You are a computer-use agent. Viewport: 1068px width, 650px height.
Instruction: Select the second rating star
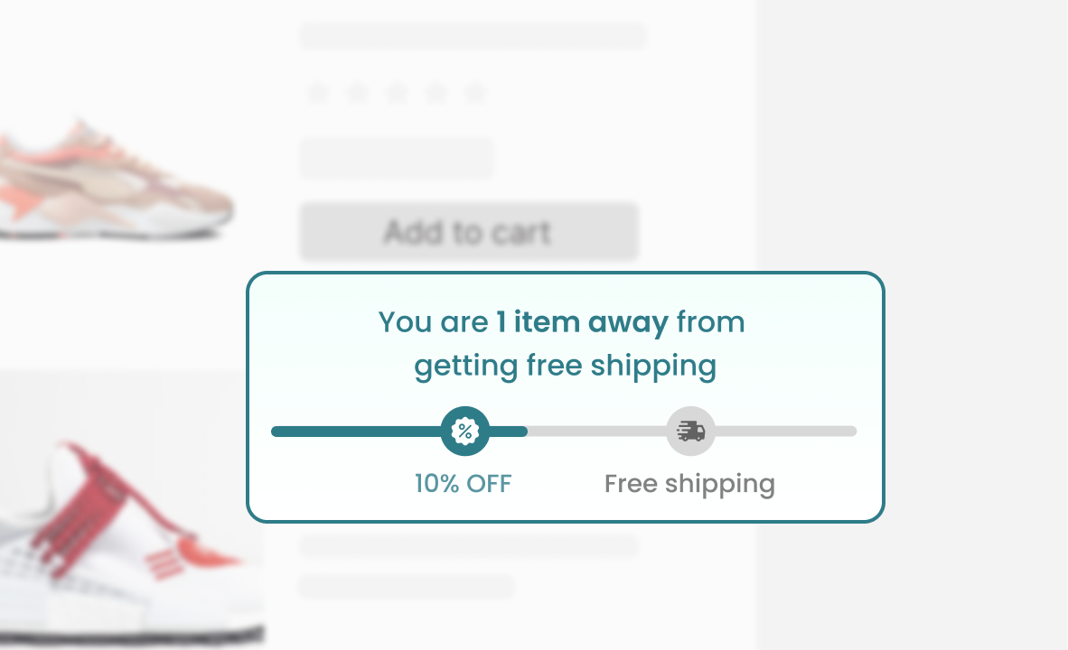click(x=357, y=92)
